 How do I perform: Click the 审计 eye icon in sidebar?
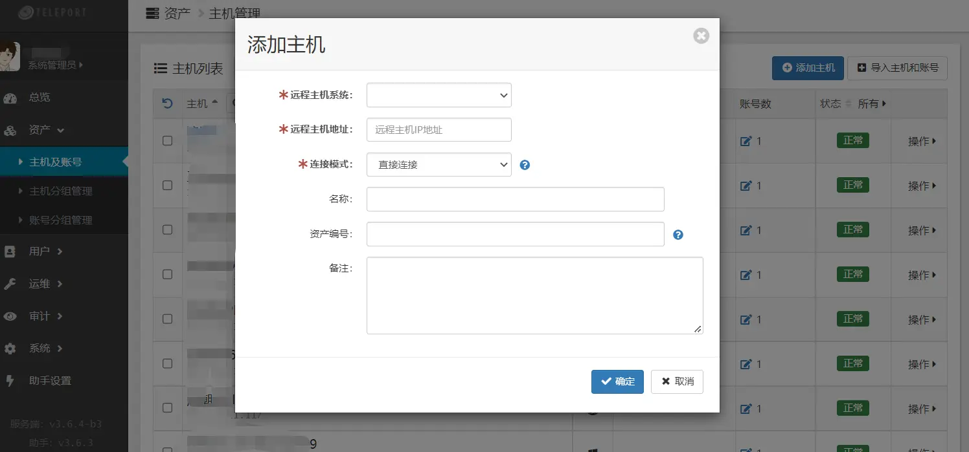point(10,316)
